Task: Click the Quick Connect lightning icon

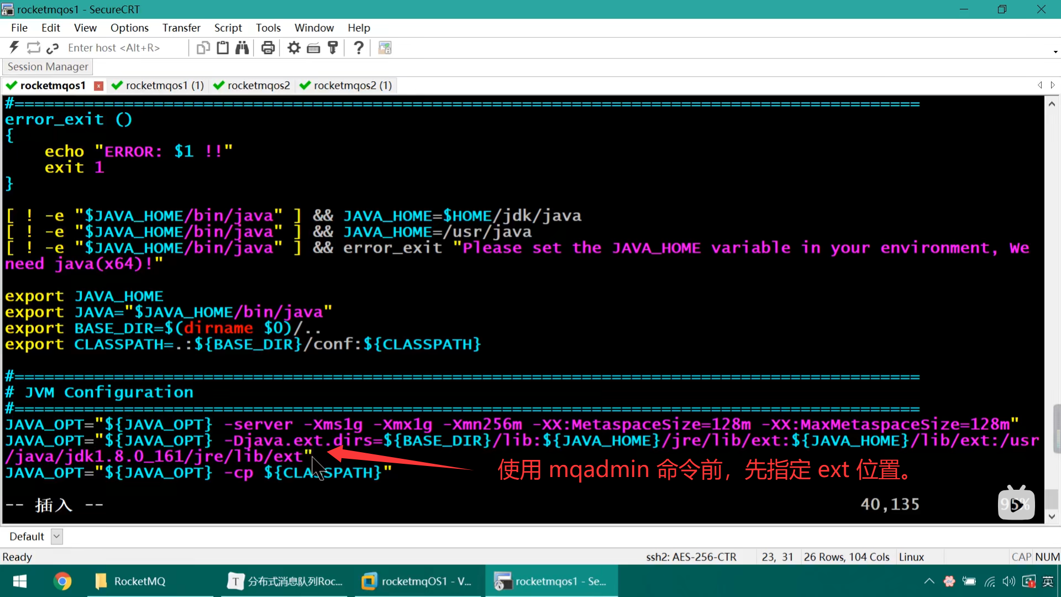Action: 14,48
